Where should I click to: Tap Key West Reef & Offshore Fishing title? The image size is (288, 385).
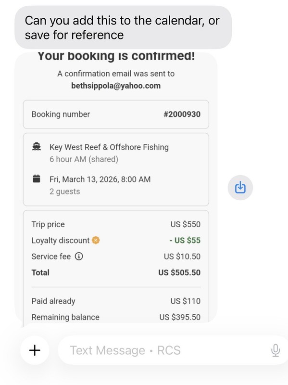click(x=109, y=147)
